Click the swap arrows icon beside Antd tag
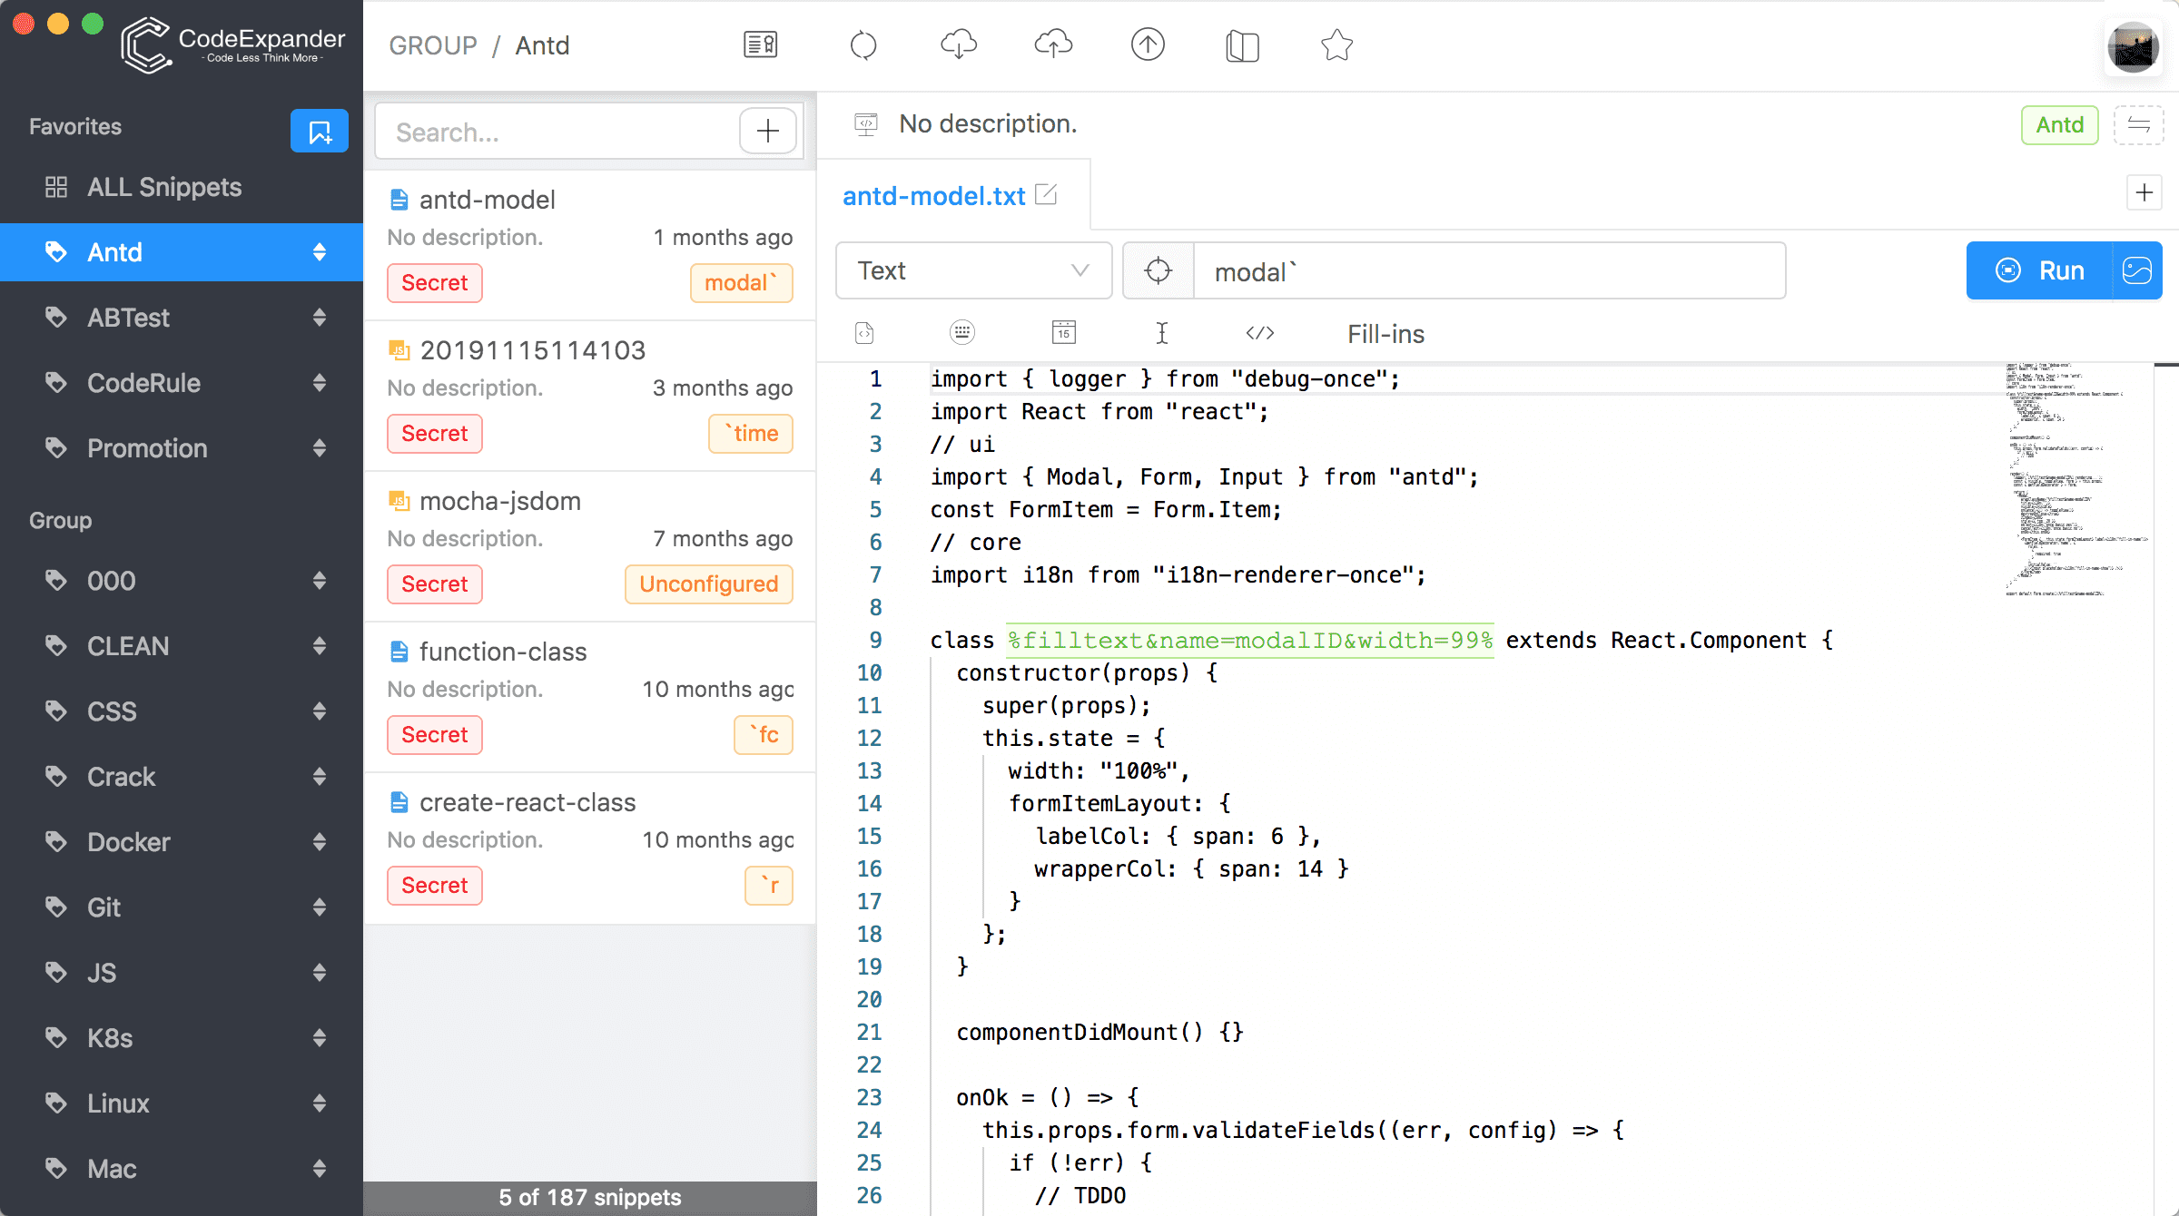 [x=2138, y=125]
